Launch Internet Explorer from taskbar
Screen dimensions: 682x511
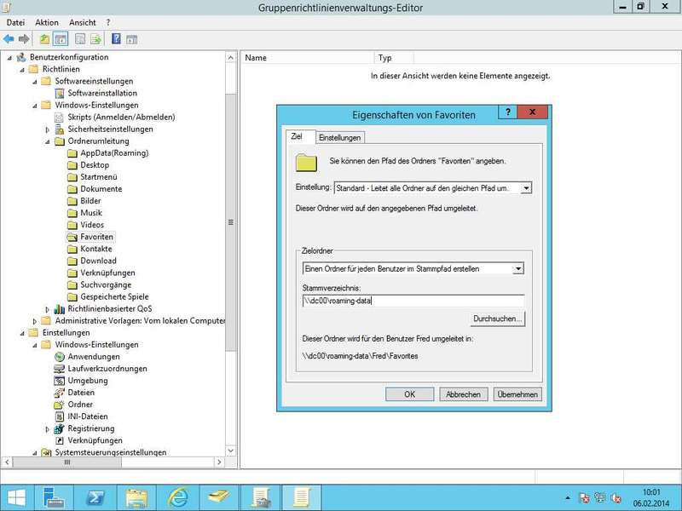coord(178,496)
